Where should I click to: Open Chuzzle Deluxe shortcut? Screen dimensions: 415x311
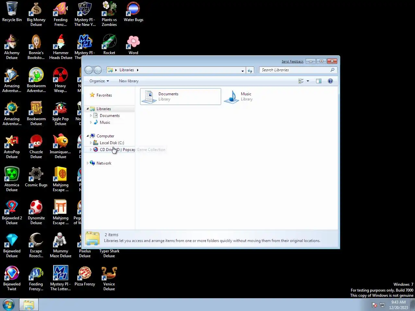point(36,146)
